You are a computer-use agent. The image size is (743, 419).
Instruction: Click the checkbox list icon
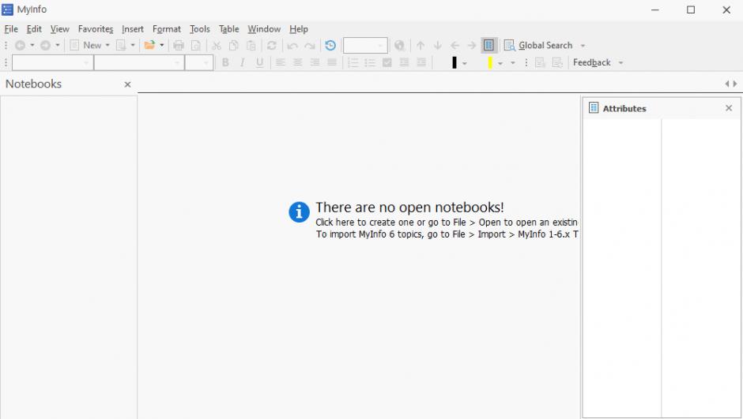click(387, 62)
